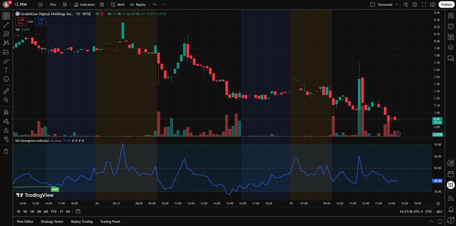Toggle lock all drawing tools

[6, 130]
